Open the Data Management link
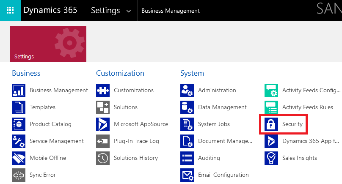This screenshot has width=342, height=184. point(222,107)
